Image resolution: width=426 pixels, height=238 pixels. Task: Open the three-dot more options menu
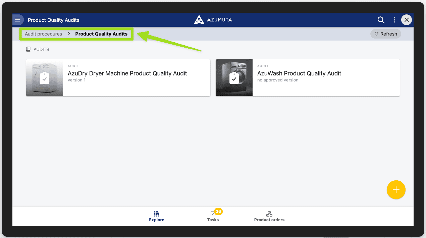394,20
